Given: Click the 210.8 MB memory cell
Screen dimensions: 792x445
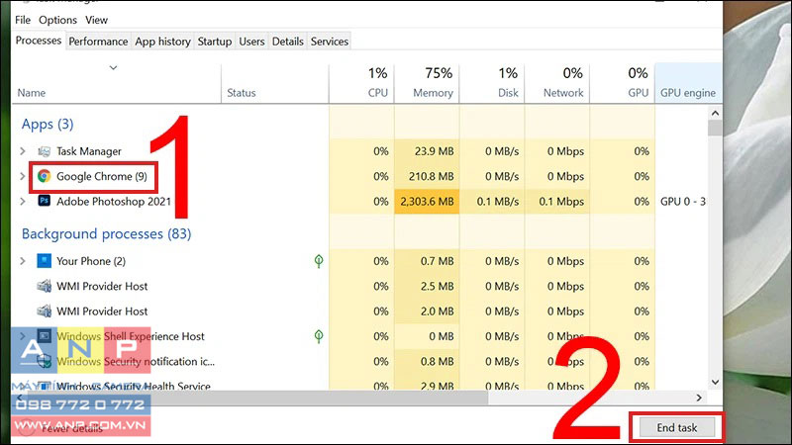Looking at the screenshot, I should 427,176.
